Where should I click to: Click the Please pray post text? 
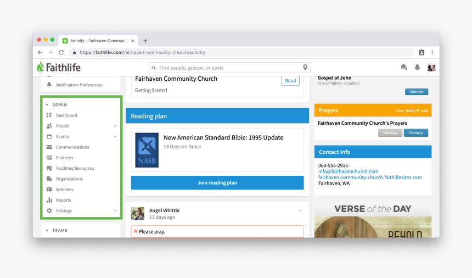[152, 232]
